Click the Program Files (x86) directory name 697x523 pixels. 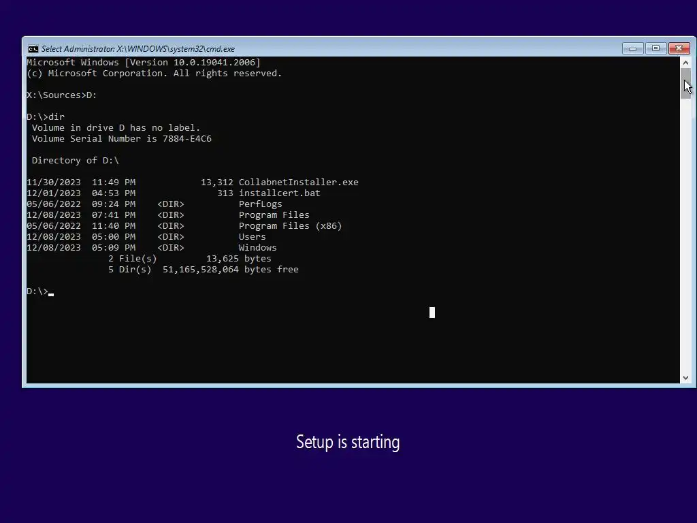(290, 226)
